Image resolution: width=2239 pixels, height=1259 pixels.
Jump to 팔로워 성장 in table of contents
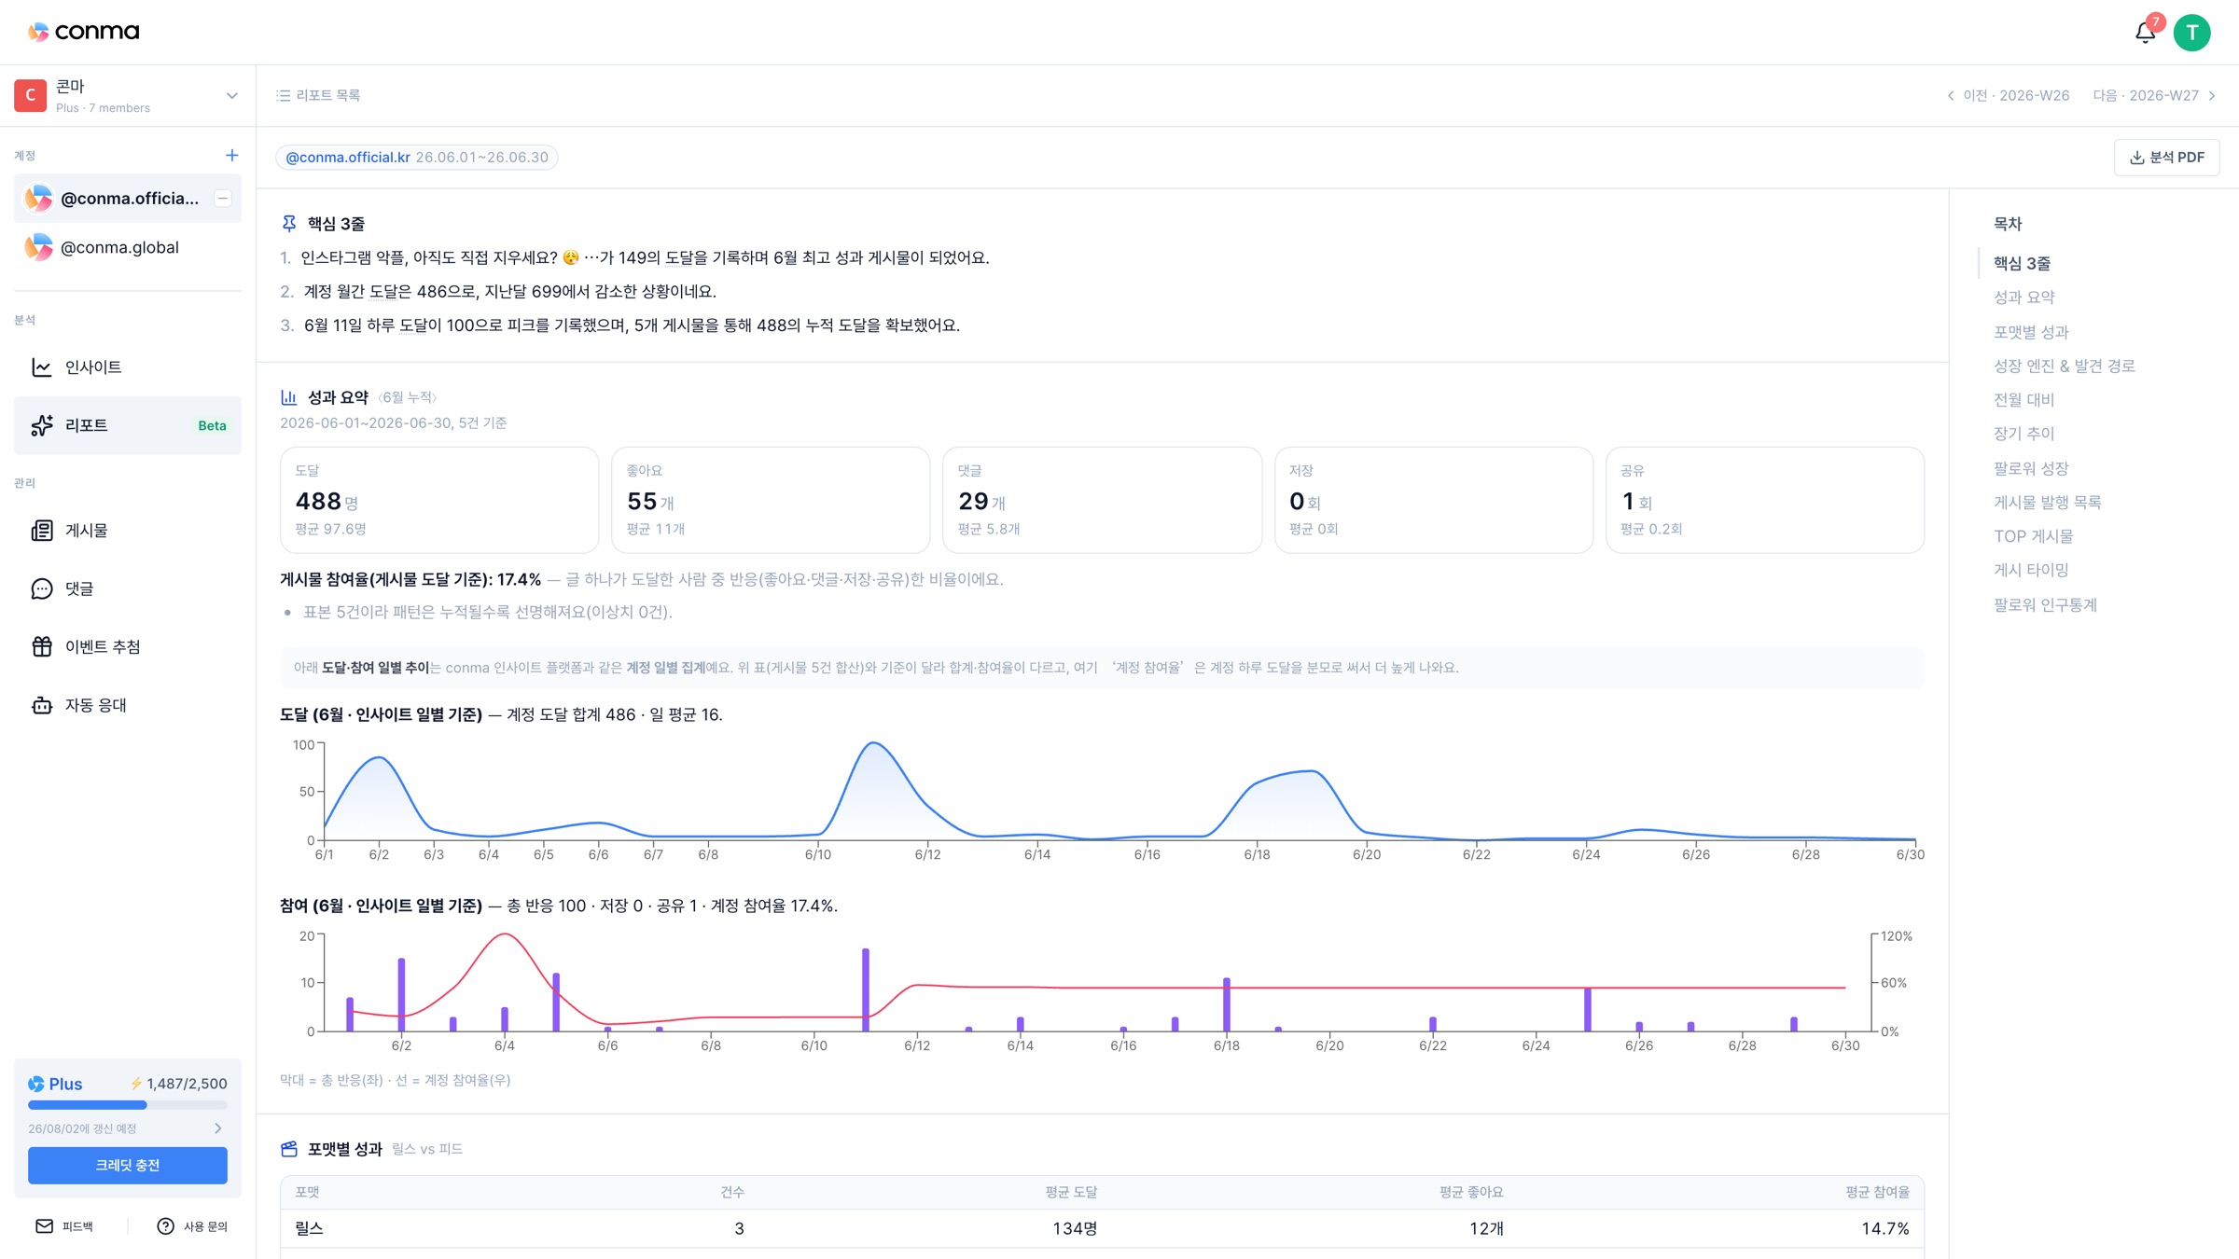tap(2031, 468)
